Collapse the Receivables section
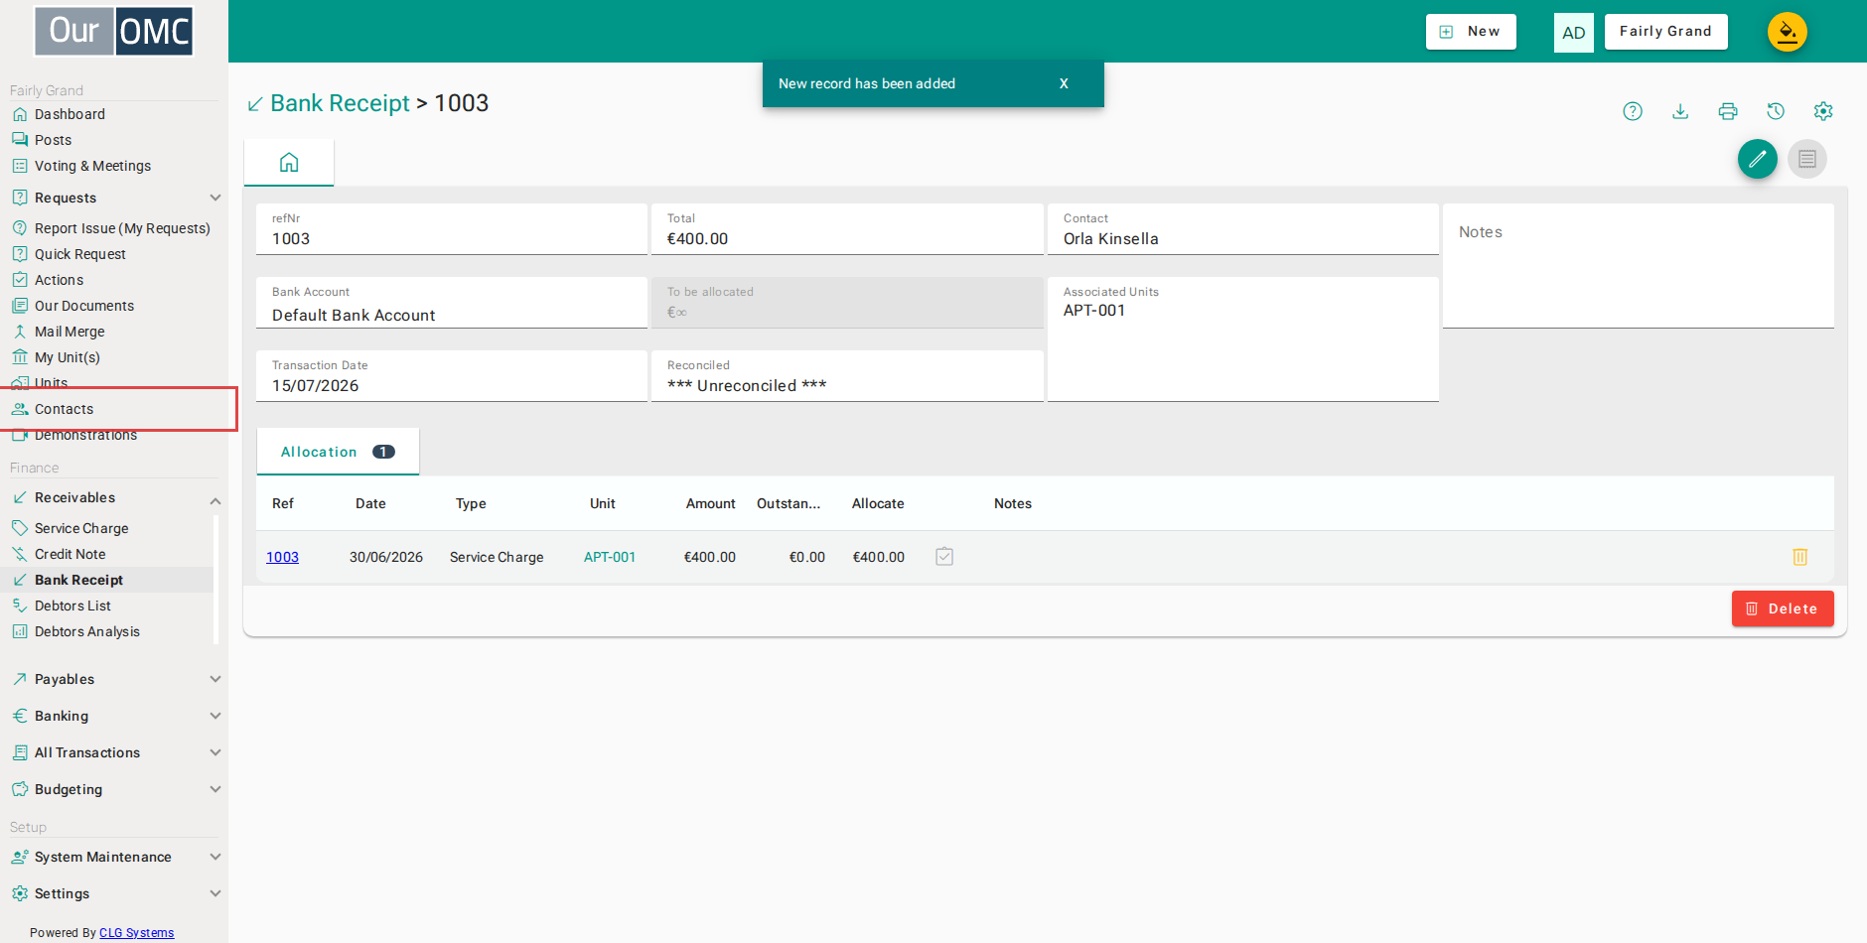Screen dimensions: 1867x943 point(215,500)
